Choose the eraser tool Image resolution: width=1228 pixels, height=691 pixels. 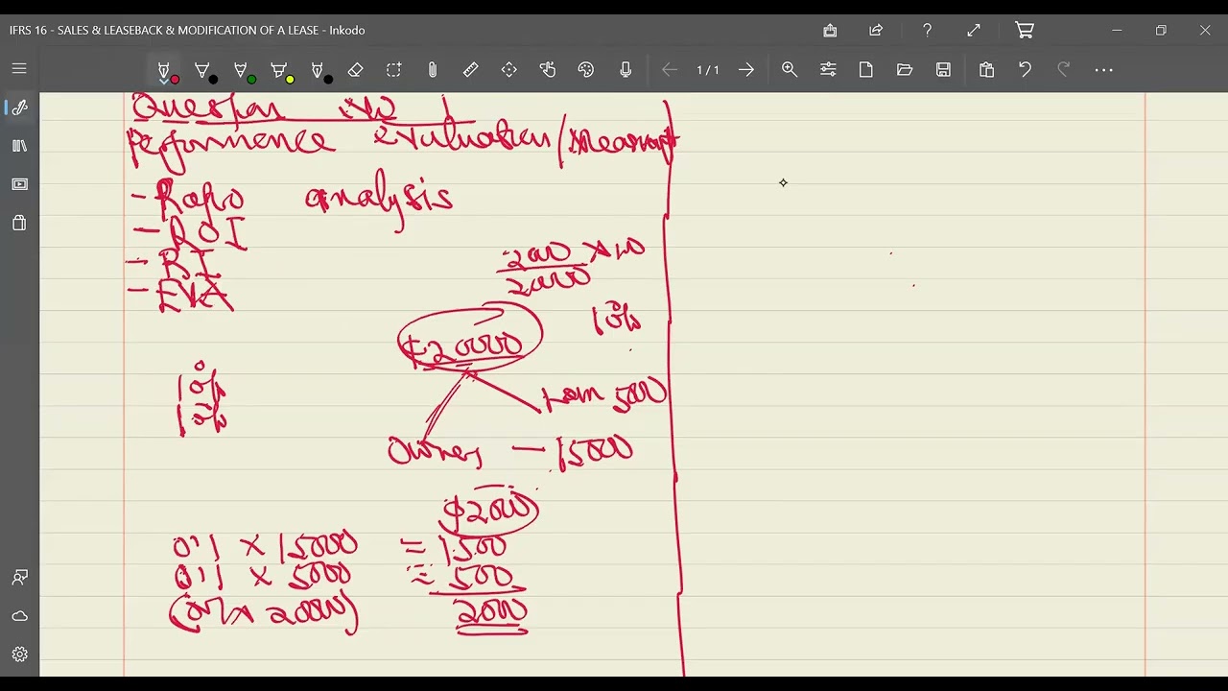click(x=356, y=70)
